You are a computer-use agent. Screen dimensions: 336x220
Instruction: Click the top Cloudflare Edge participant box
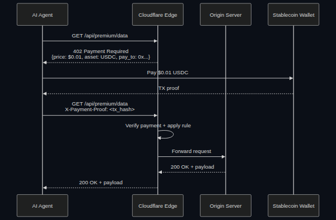pos(158,15)
